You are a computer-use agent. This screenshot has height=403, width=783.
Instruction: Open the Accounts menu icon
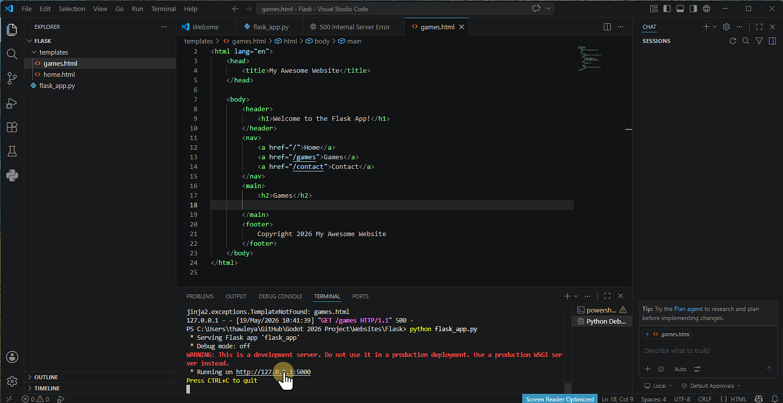(12, 357)
